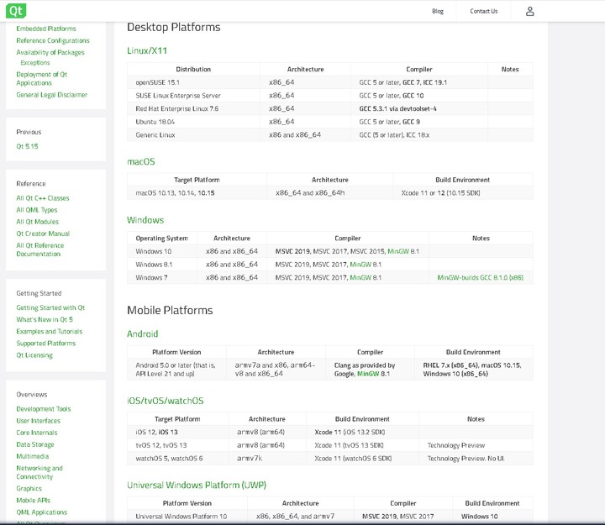Viewport: 605px width, 525px height.
Task: Click the Windows section heading
Action: 145,220
